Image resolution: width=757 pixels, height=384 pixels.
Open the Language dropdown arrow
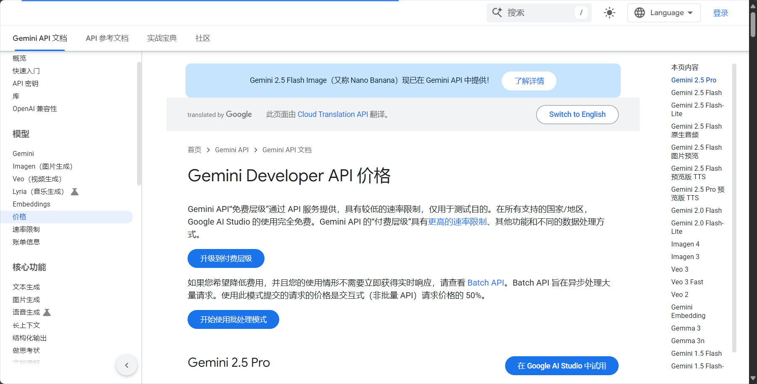(x=690, y=13)
